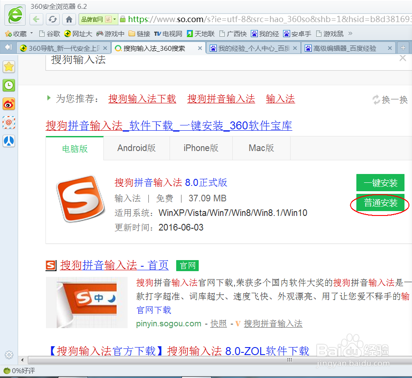Open the 谷歌 bookmark

point(49,34)
